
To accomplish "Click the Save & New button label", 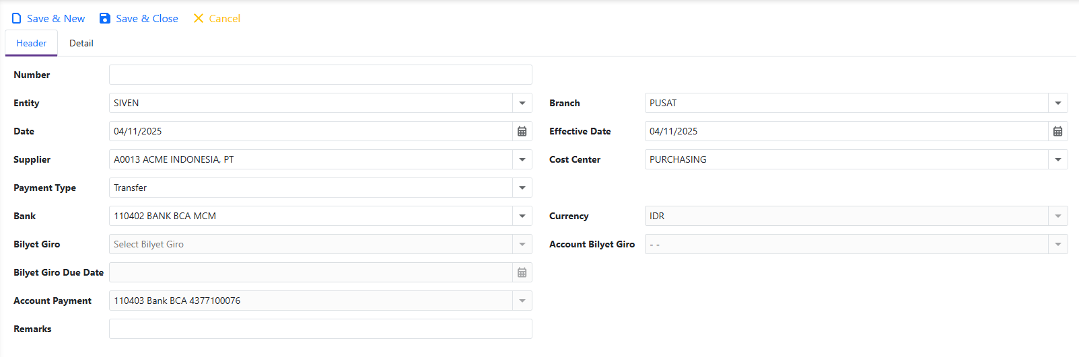I will coord(56,19).
